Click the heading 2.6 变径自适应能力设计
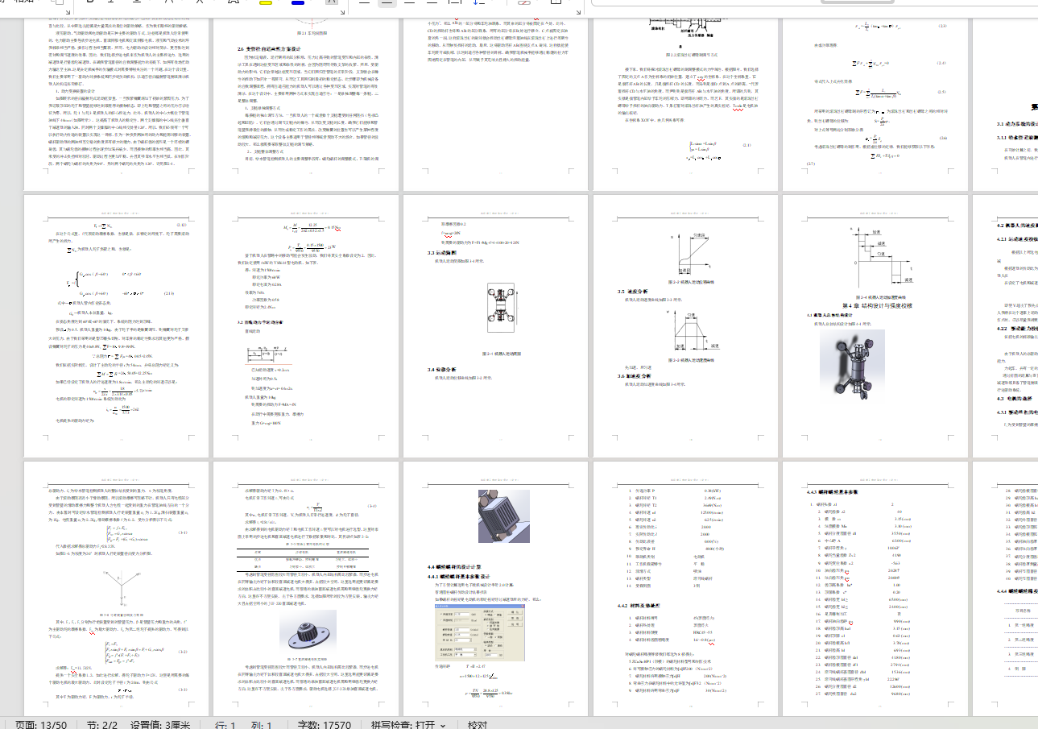1038x729 pixels. point(270,48)
